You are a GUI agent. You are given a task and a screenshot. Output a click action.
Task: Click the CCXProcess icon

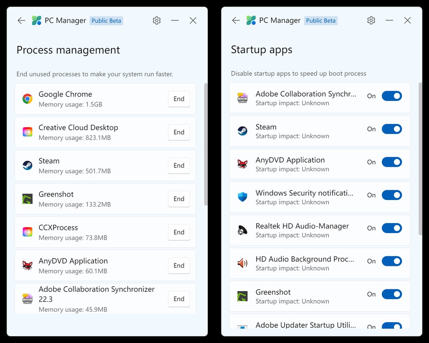[28, 232]
